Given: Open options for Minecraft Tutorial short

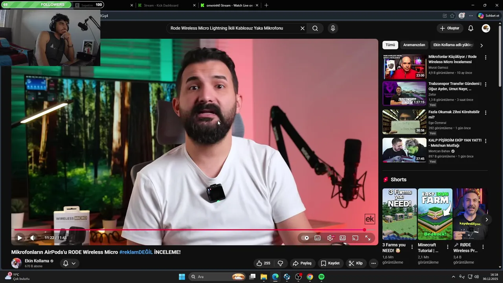Looking at the screenshot, I should coord(448,247).
